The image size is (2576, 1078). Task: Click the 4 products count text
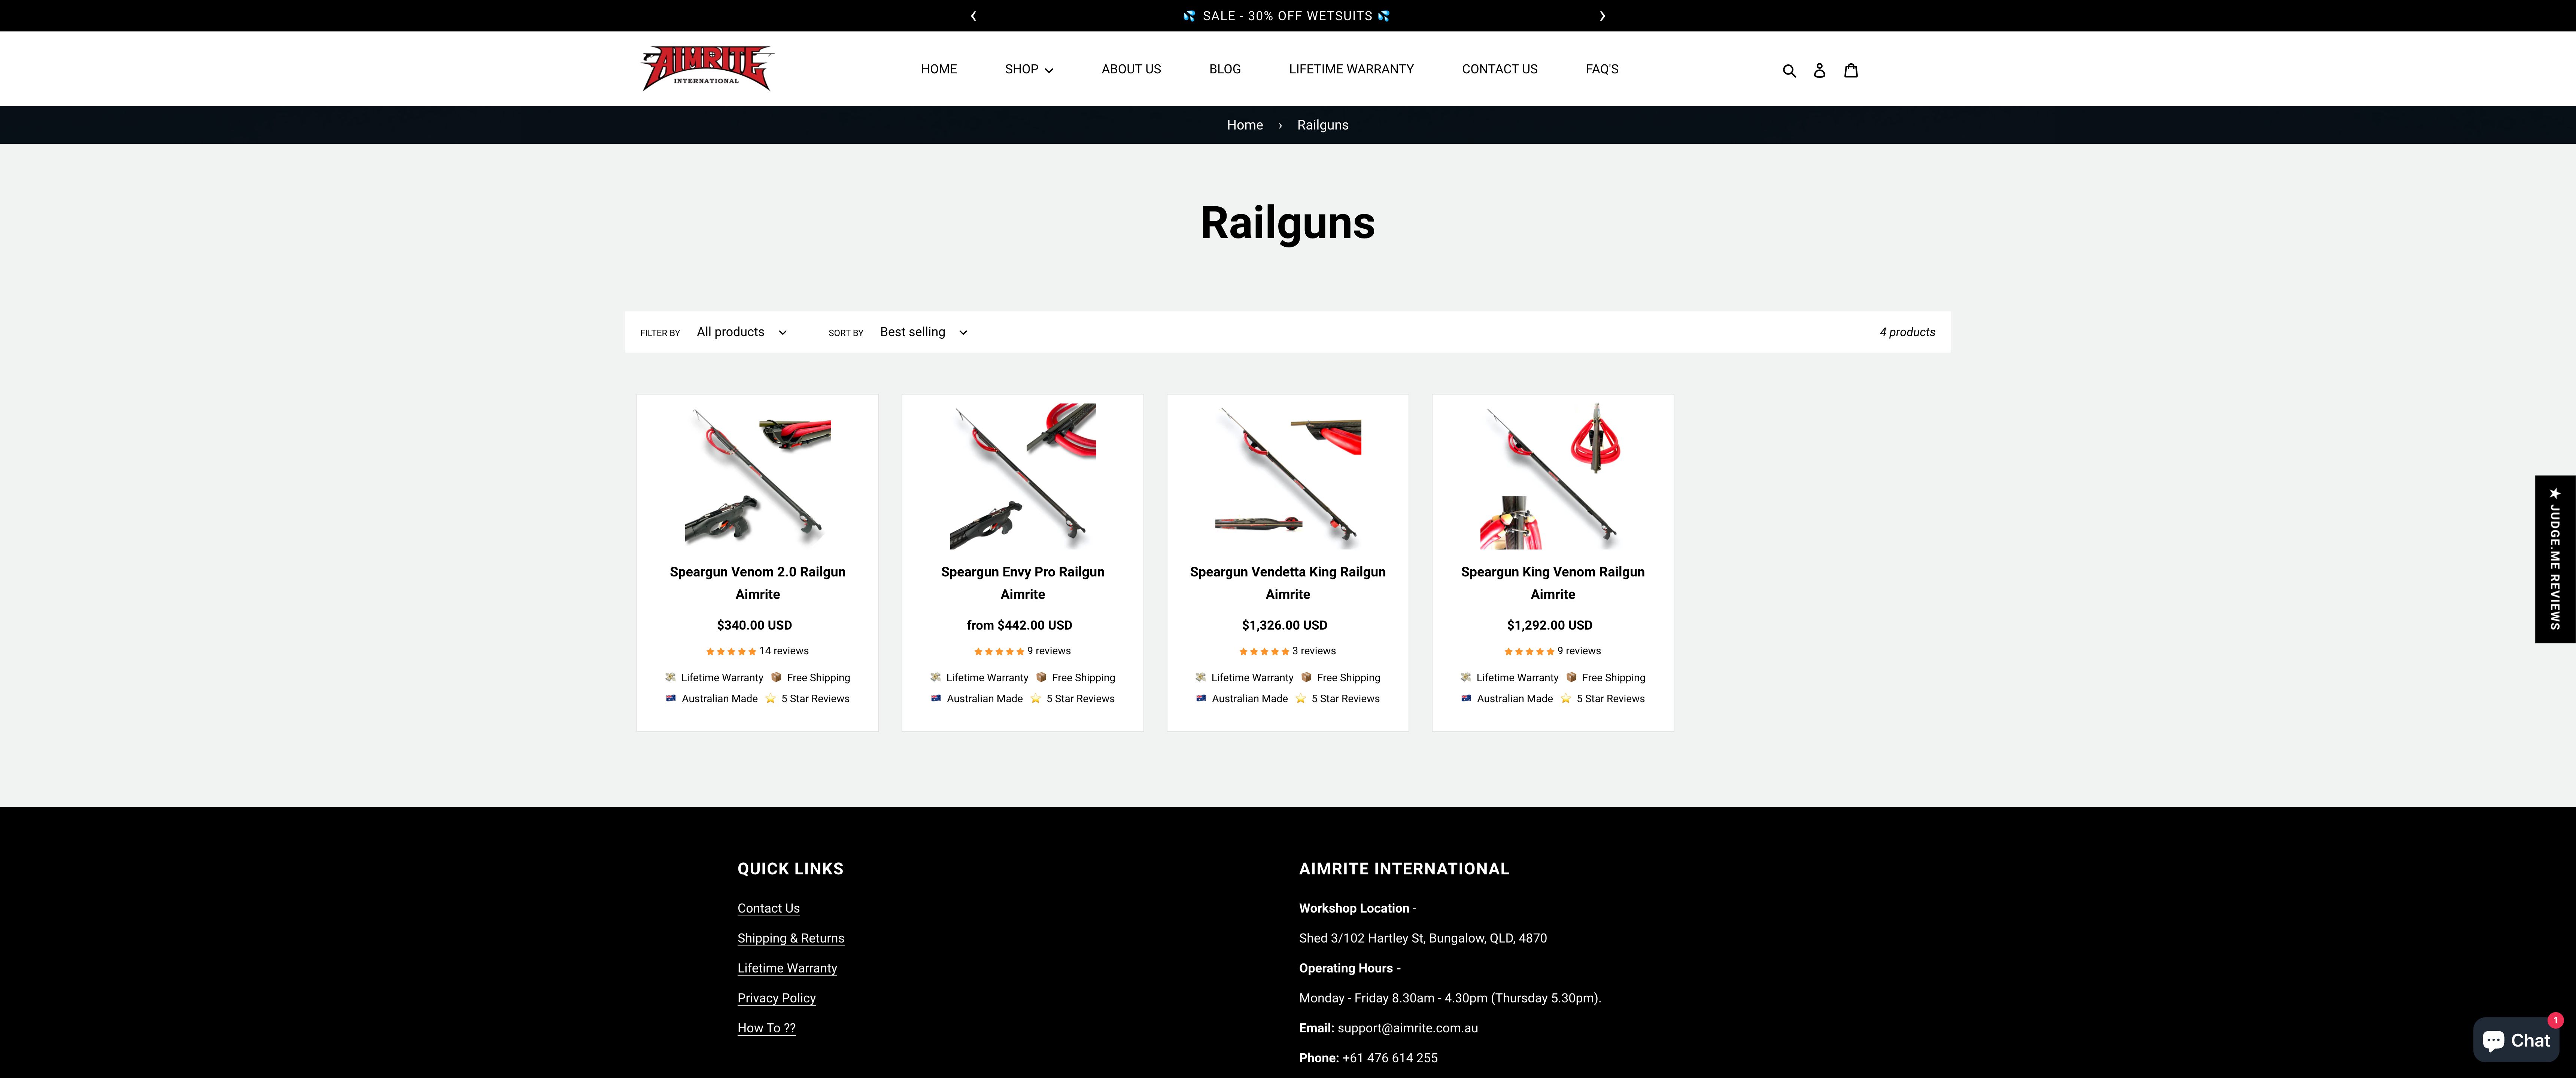coord(1907,332)
